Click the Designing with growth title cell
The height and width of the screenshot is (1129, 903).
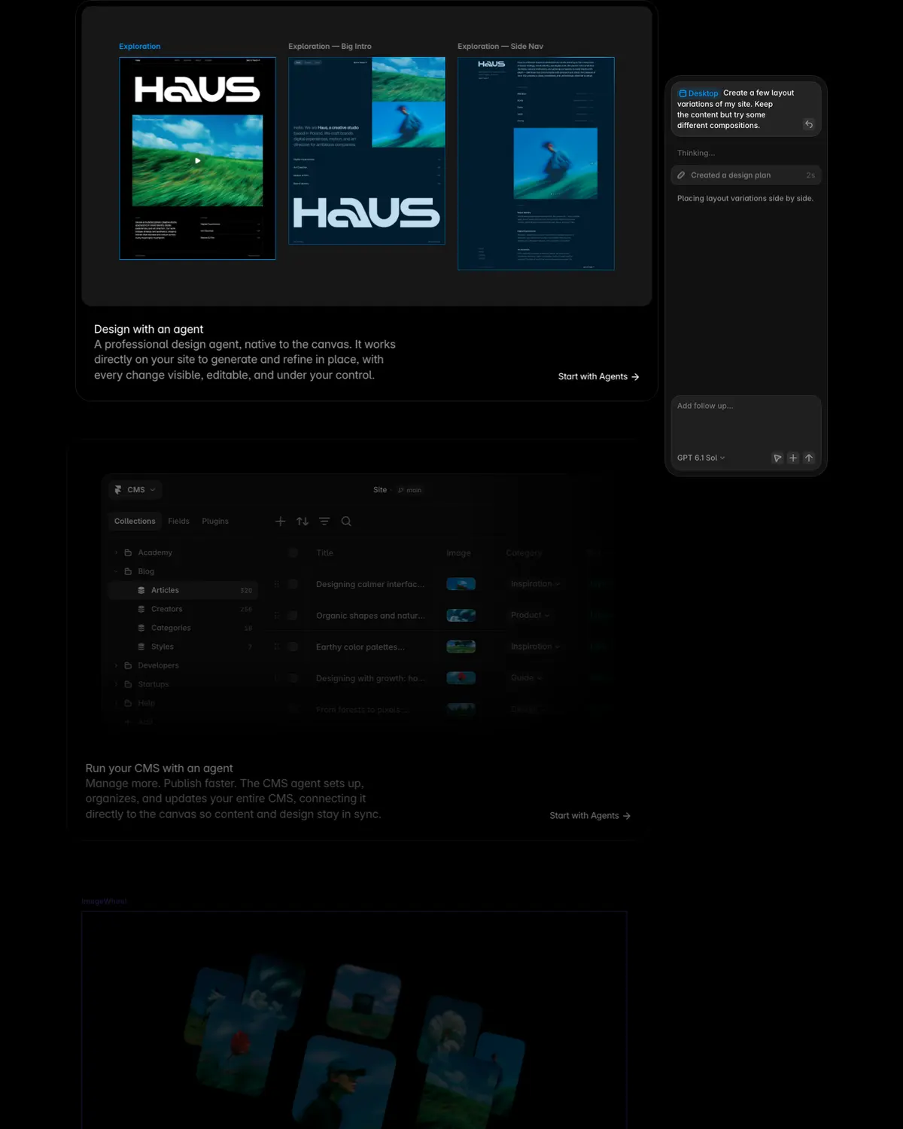pos(370,678)
